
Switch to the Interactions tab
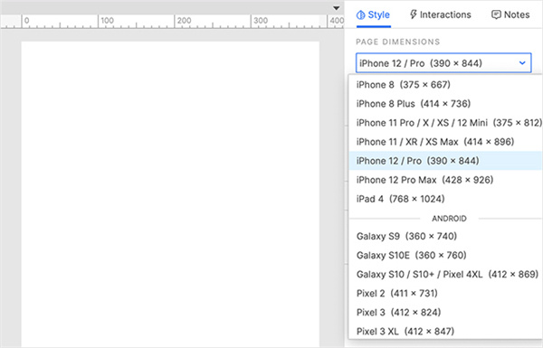coord(440,14)
